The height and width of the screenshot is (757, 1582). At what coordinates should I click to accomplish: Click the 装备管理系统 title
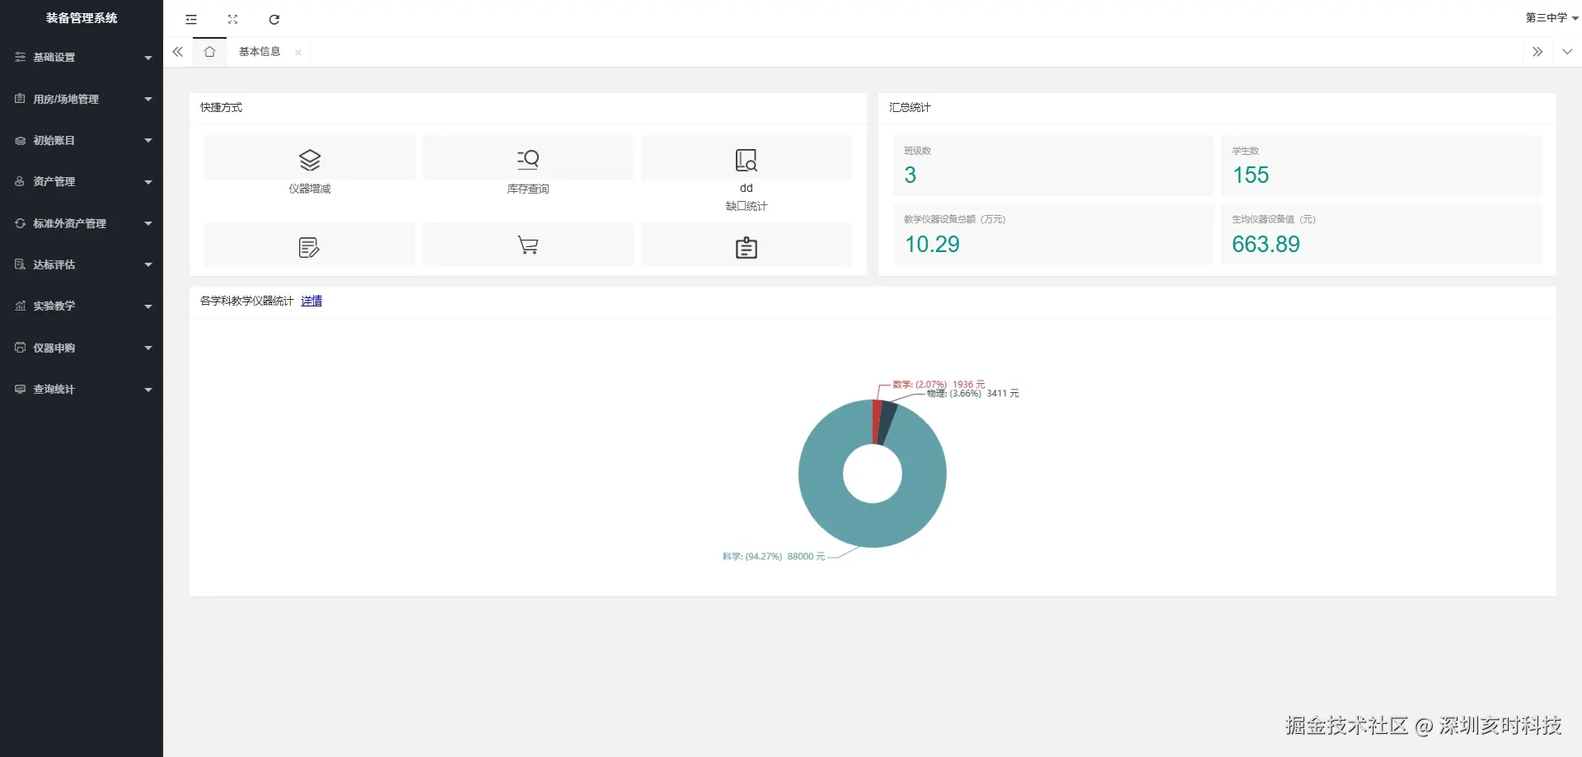click(82, 18)
